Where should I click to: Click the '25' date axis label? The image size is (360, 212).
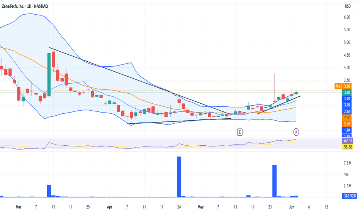point(88,207)
